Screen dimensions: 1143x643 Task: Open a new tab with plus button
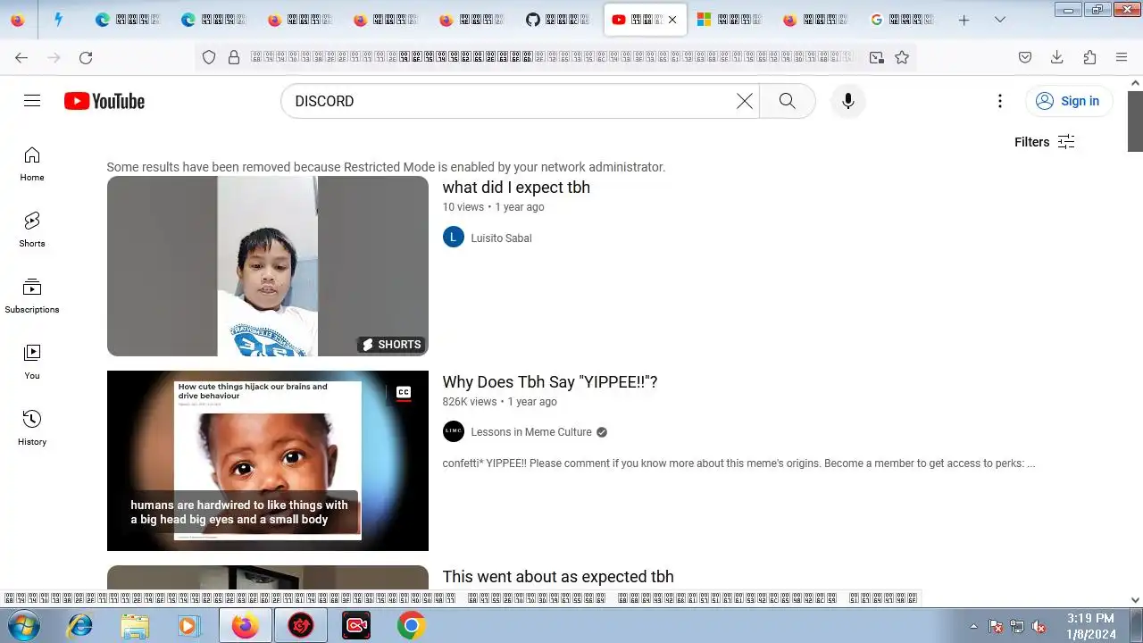[964, 20]
